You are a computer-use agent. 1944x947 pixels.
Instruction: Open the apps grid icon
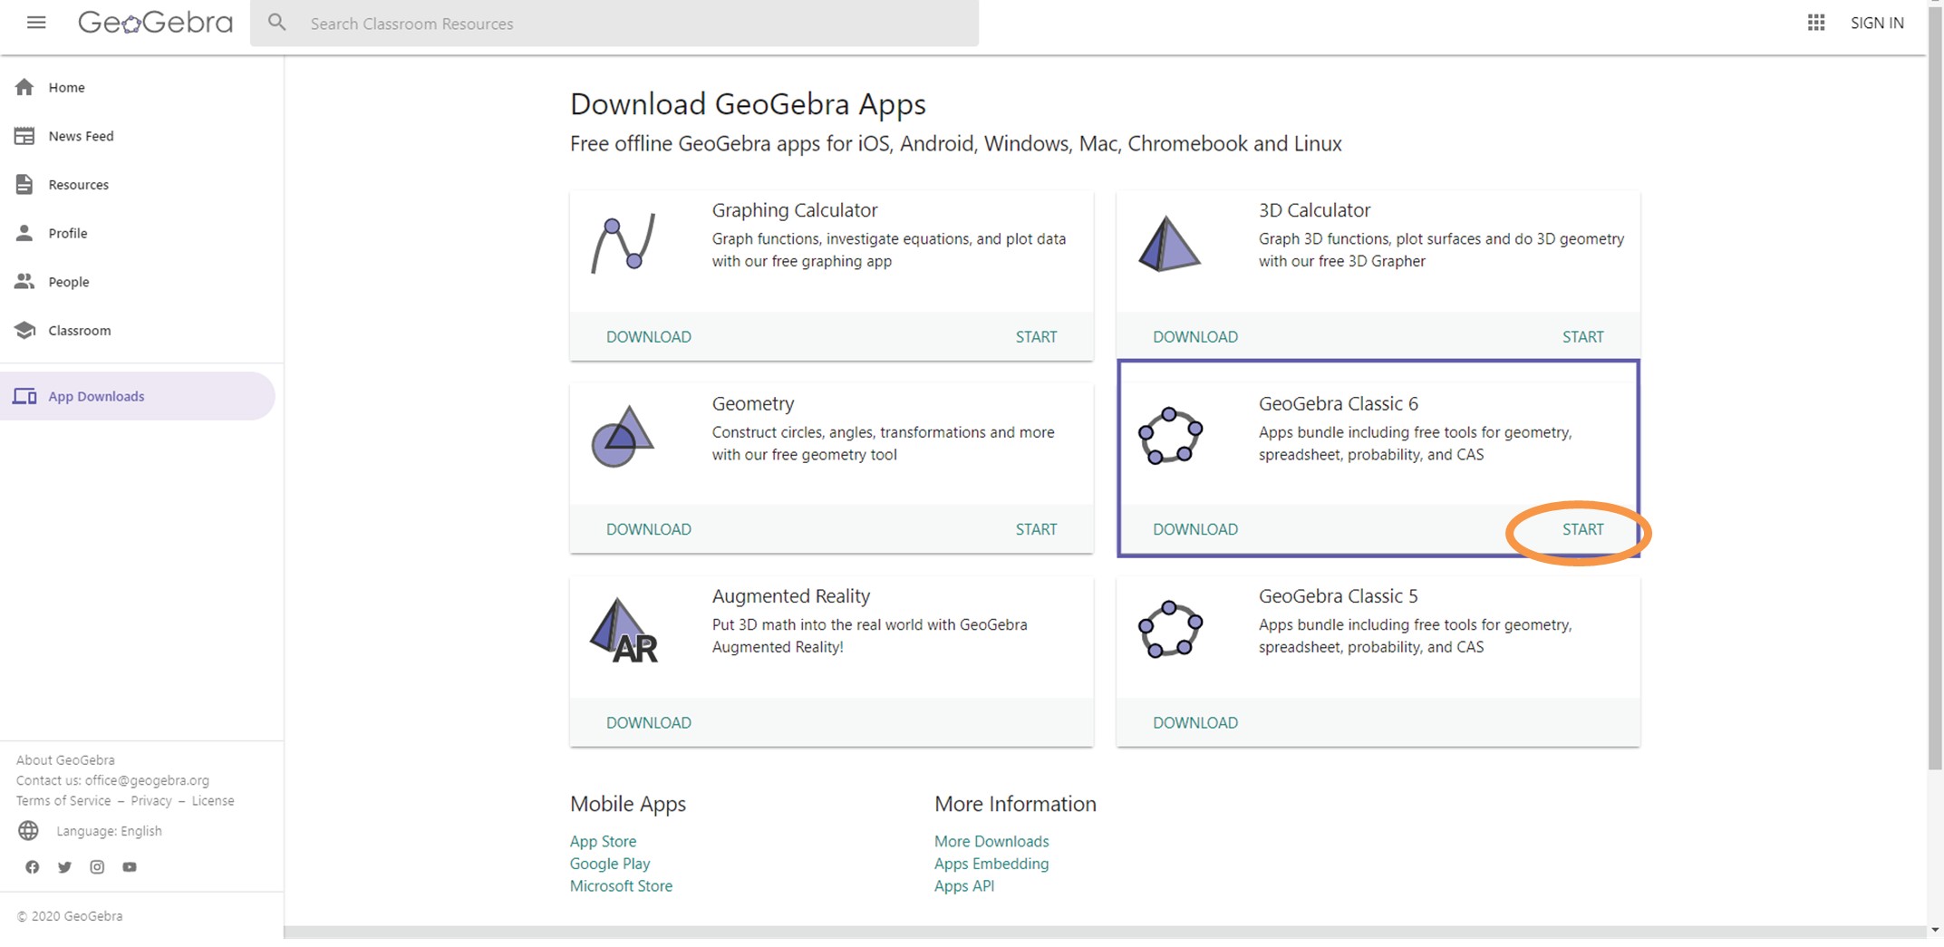click(x=1816, y=23)
